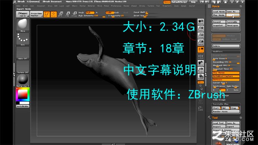The width and height of the screenshot is (258, 145).
Task: Toggle Local transformations icon
Action: (x=201, y=49)
